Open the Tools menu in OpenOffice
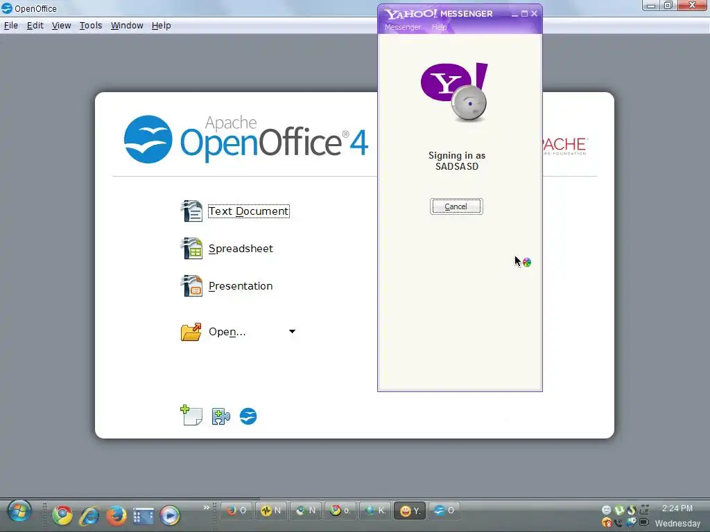710x532 pixels. click(x=91, y=26)
